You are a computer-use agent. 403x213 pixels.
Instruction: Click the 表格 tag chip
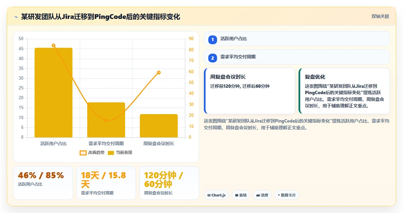[x=241, y=195]
